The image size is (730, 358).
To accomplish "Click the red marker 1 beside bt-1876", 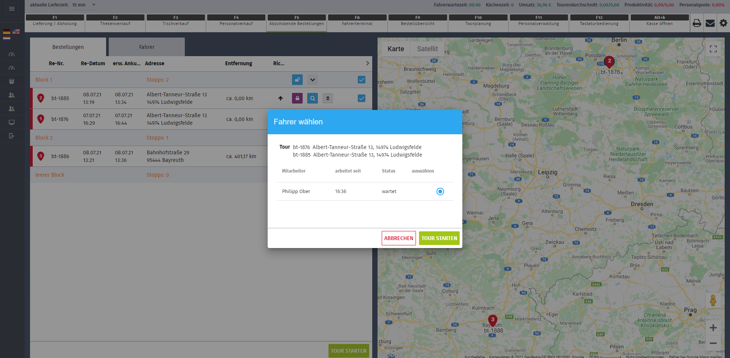I will pos(41,119).
